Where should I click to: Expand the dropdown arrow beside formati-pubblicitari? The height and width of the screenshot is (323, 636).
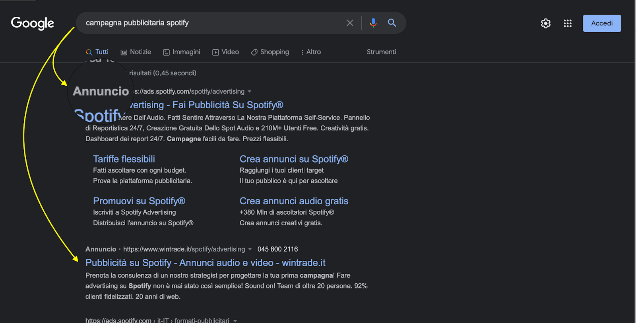pos(235,321)
